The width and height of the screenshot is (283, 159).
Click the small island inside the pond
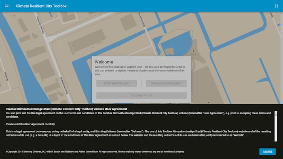169,51
